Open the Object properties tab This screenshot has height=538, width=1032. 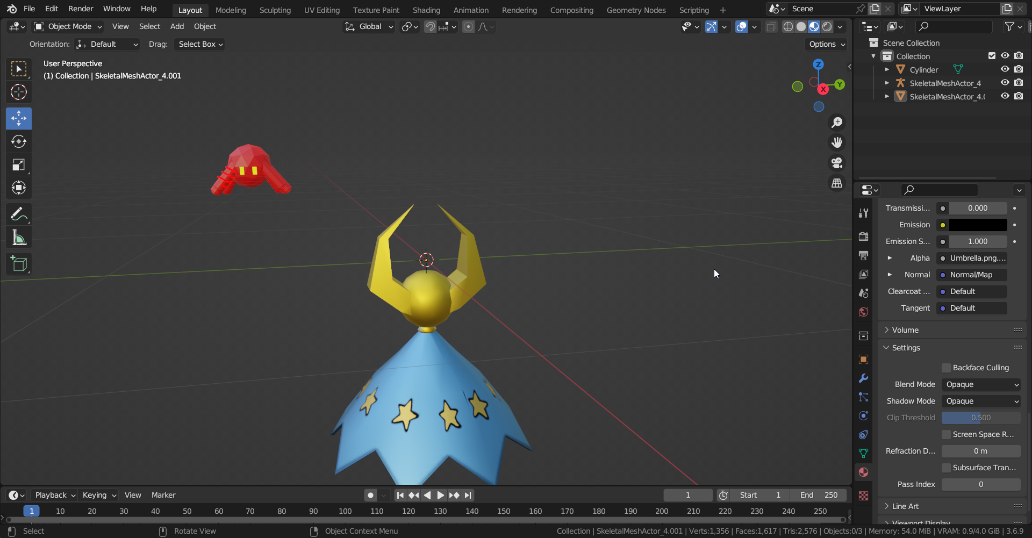tap(864, 360)
